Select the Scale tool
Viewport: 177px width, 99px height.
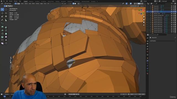[x=2, y=16]
